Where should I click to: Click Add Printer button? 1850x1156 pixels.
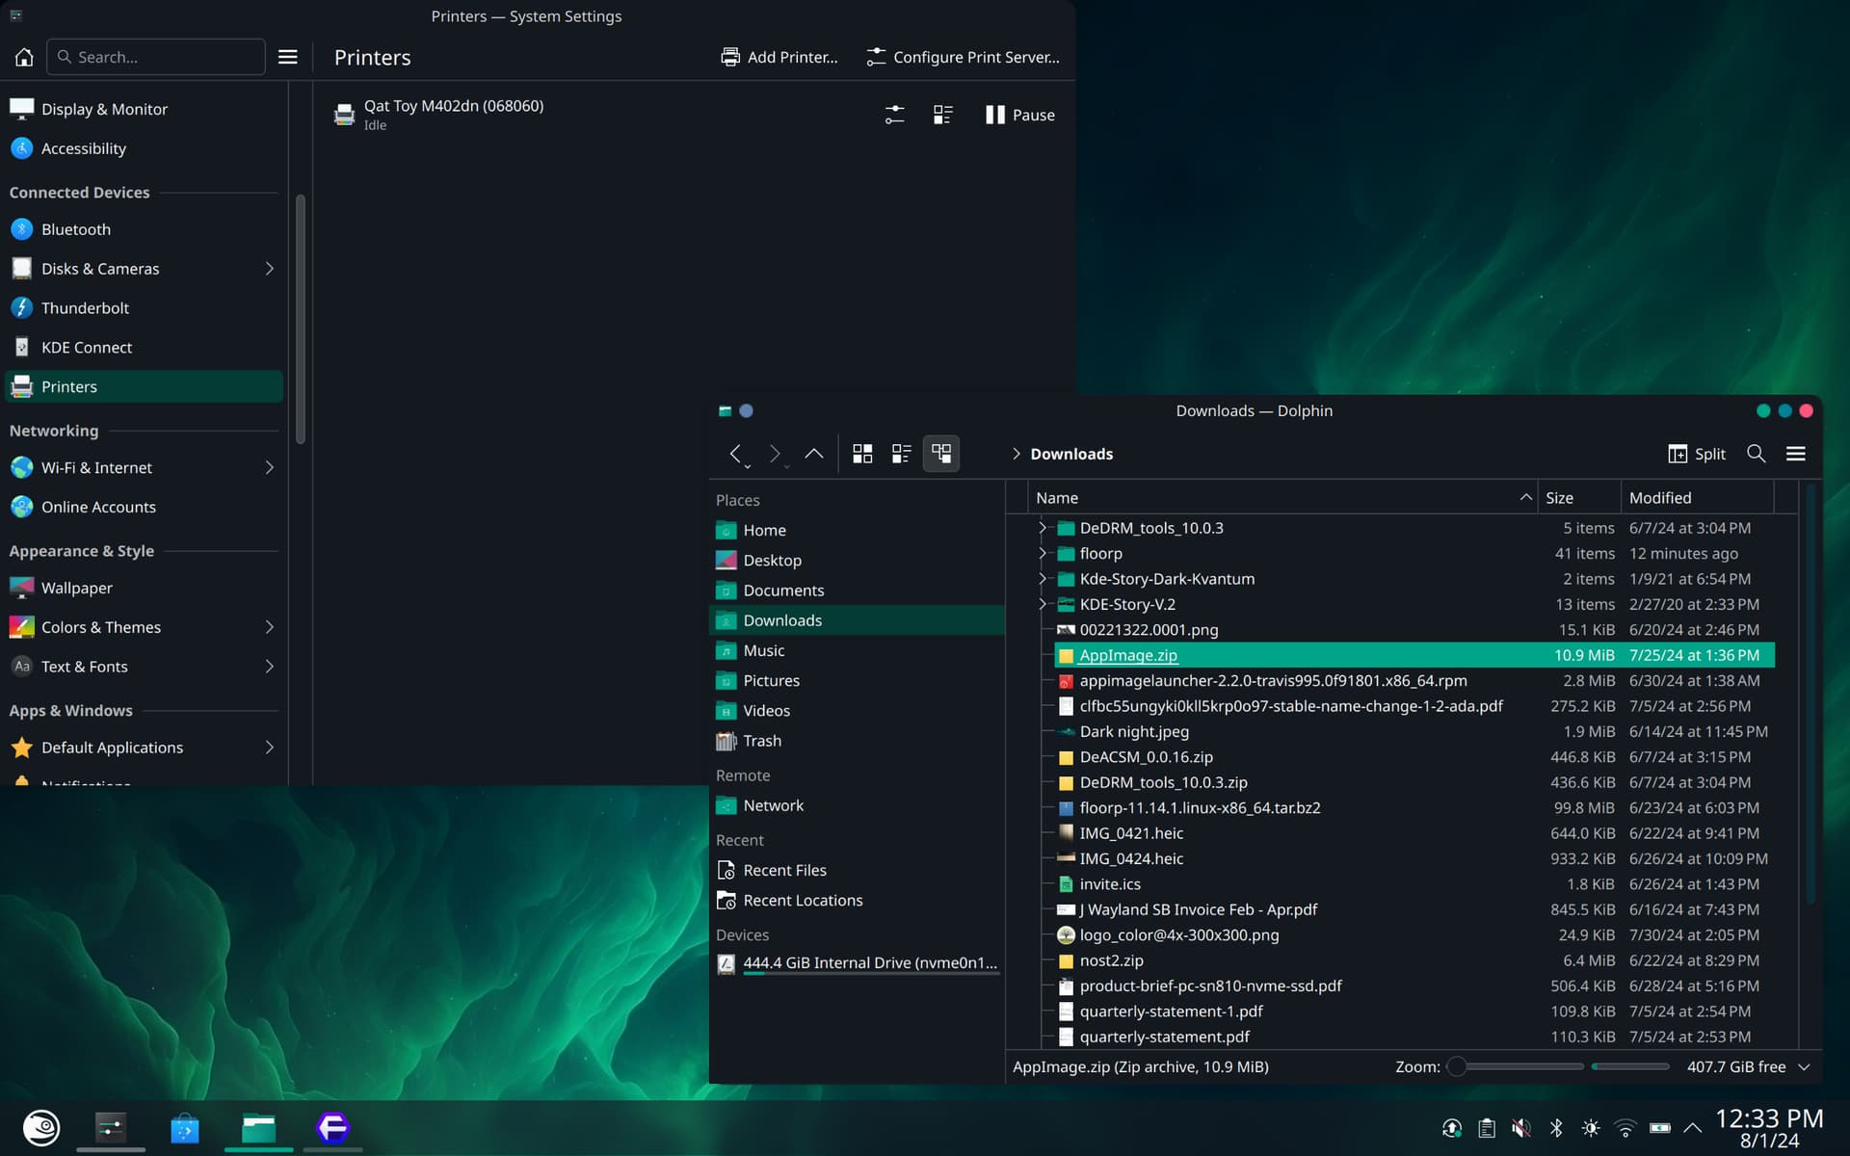point(780,57)
